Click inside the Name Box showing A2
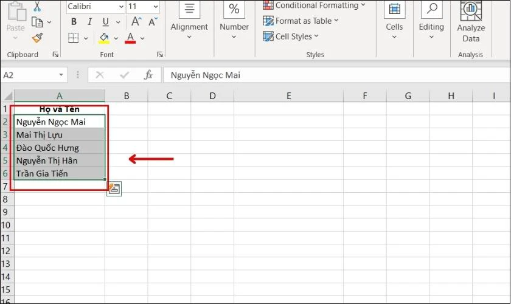 pos(29,75)
